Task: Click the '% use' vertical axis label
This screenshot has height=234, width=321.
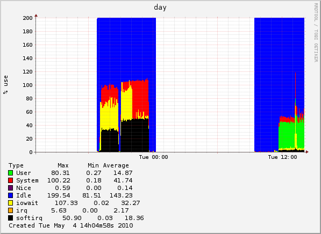Action: pos(5,85)
